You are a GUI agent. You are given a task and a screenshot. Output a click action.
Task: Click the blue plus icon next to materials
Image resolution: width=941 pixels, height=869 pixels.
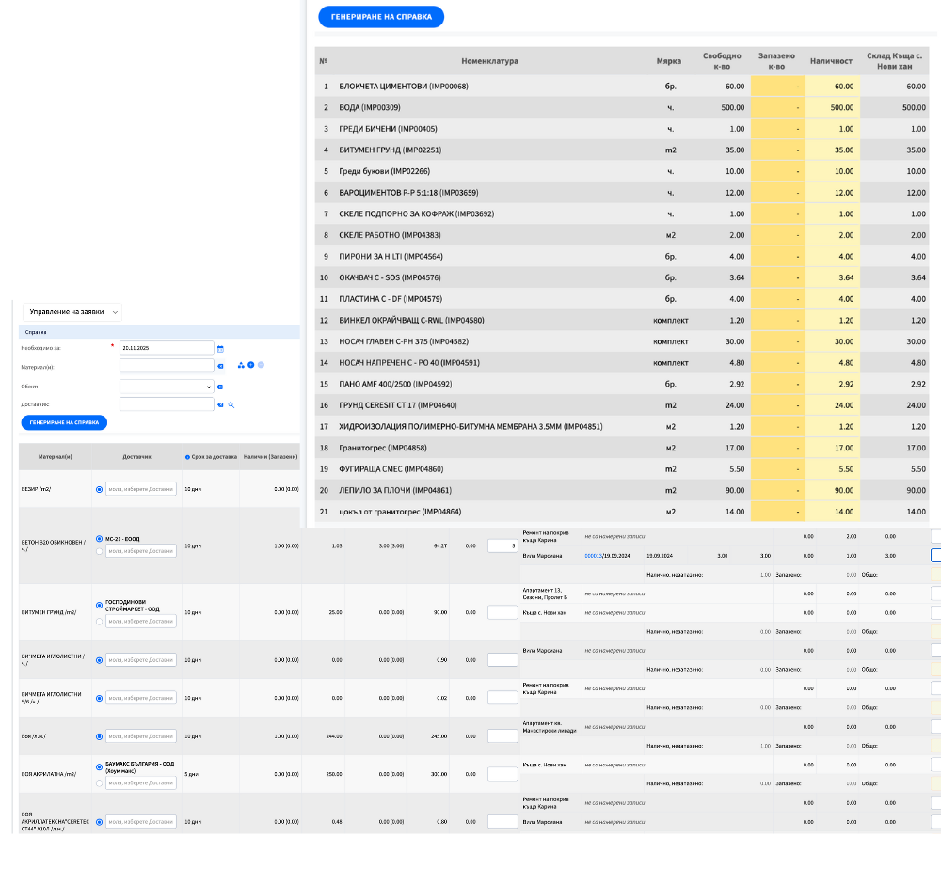pos(250,366)
